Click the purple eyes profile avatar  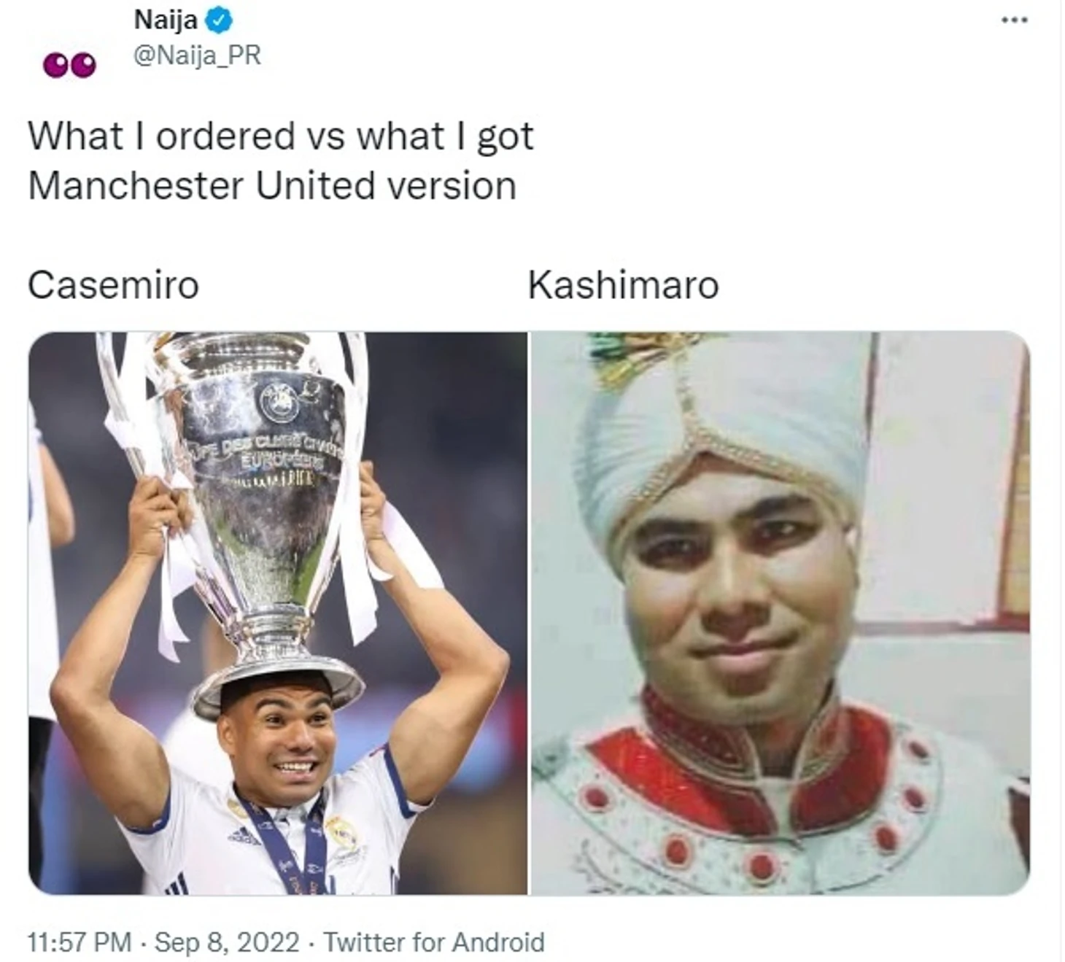(69, 65)
